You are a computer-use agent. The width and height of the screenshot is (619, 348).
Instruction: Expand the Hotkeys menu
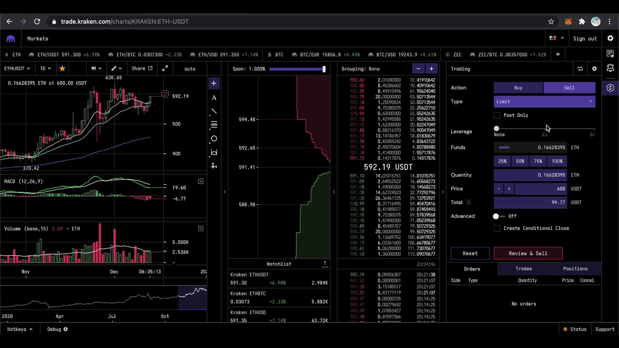tap(20, 330)
